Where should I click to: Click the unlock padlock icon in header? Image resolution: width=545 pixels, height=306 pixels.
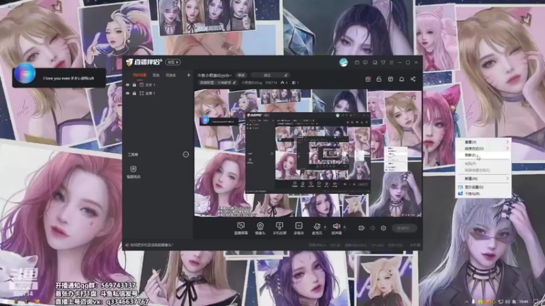(379, 79)
